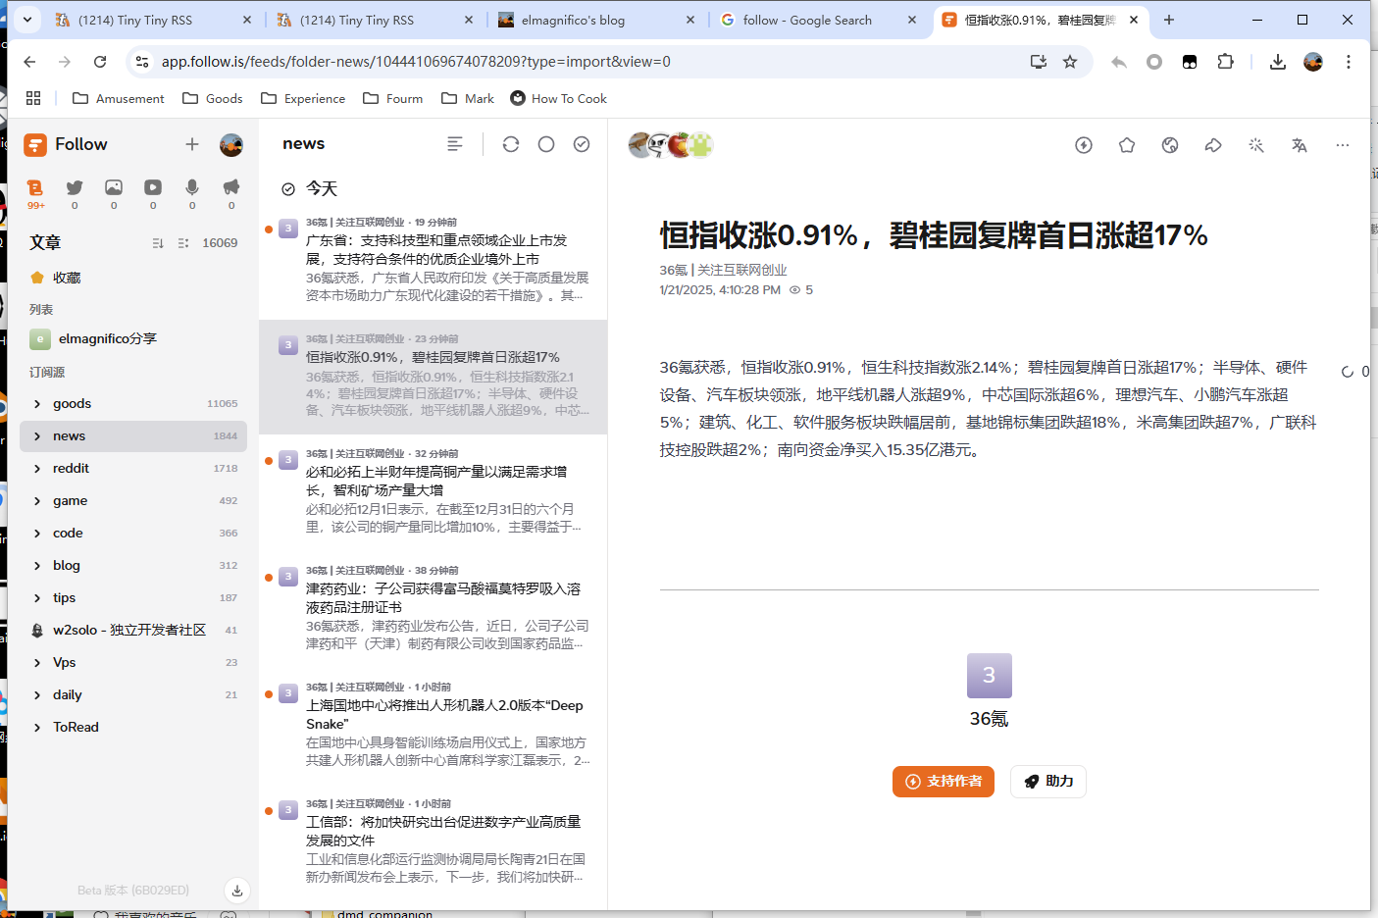The image size is (1378, 918).
Task: Open the 工信部 digital industry entry
Action: [x=433, y=842]
